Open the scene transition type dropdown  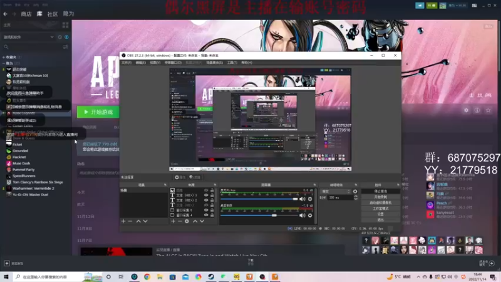(336, 192)
